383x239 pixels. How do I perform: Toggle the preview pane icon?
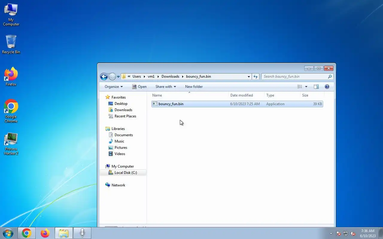click(x=316, y=87)
